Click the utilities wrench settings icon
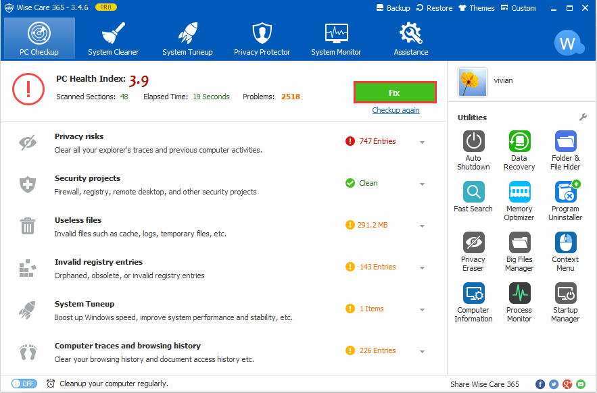 (583, 117)
